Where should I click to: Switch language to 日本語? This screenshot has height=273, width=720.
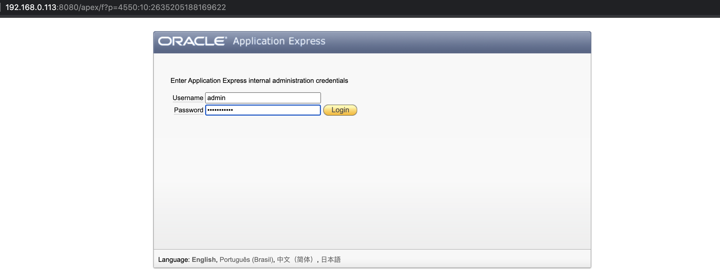tap(331, 260)
